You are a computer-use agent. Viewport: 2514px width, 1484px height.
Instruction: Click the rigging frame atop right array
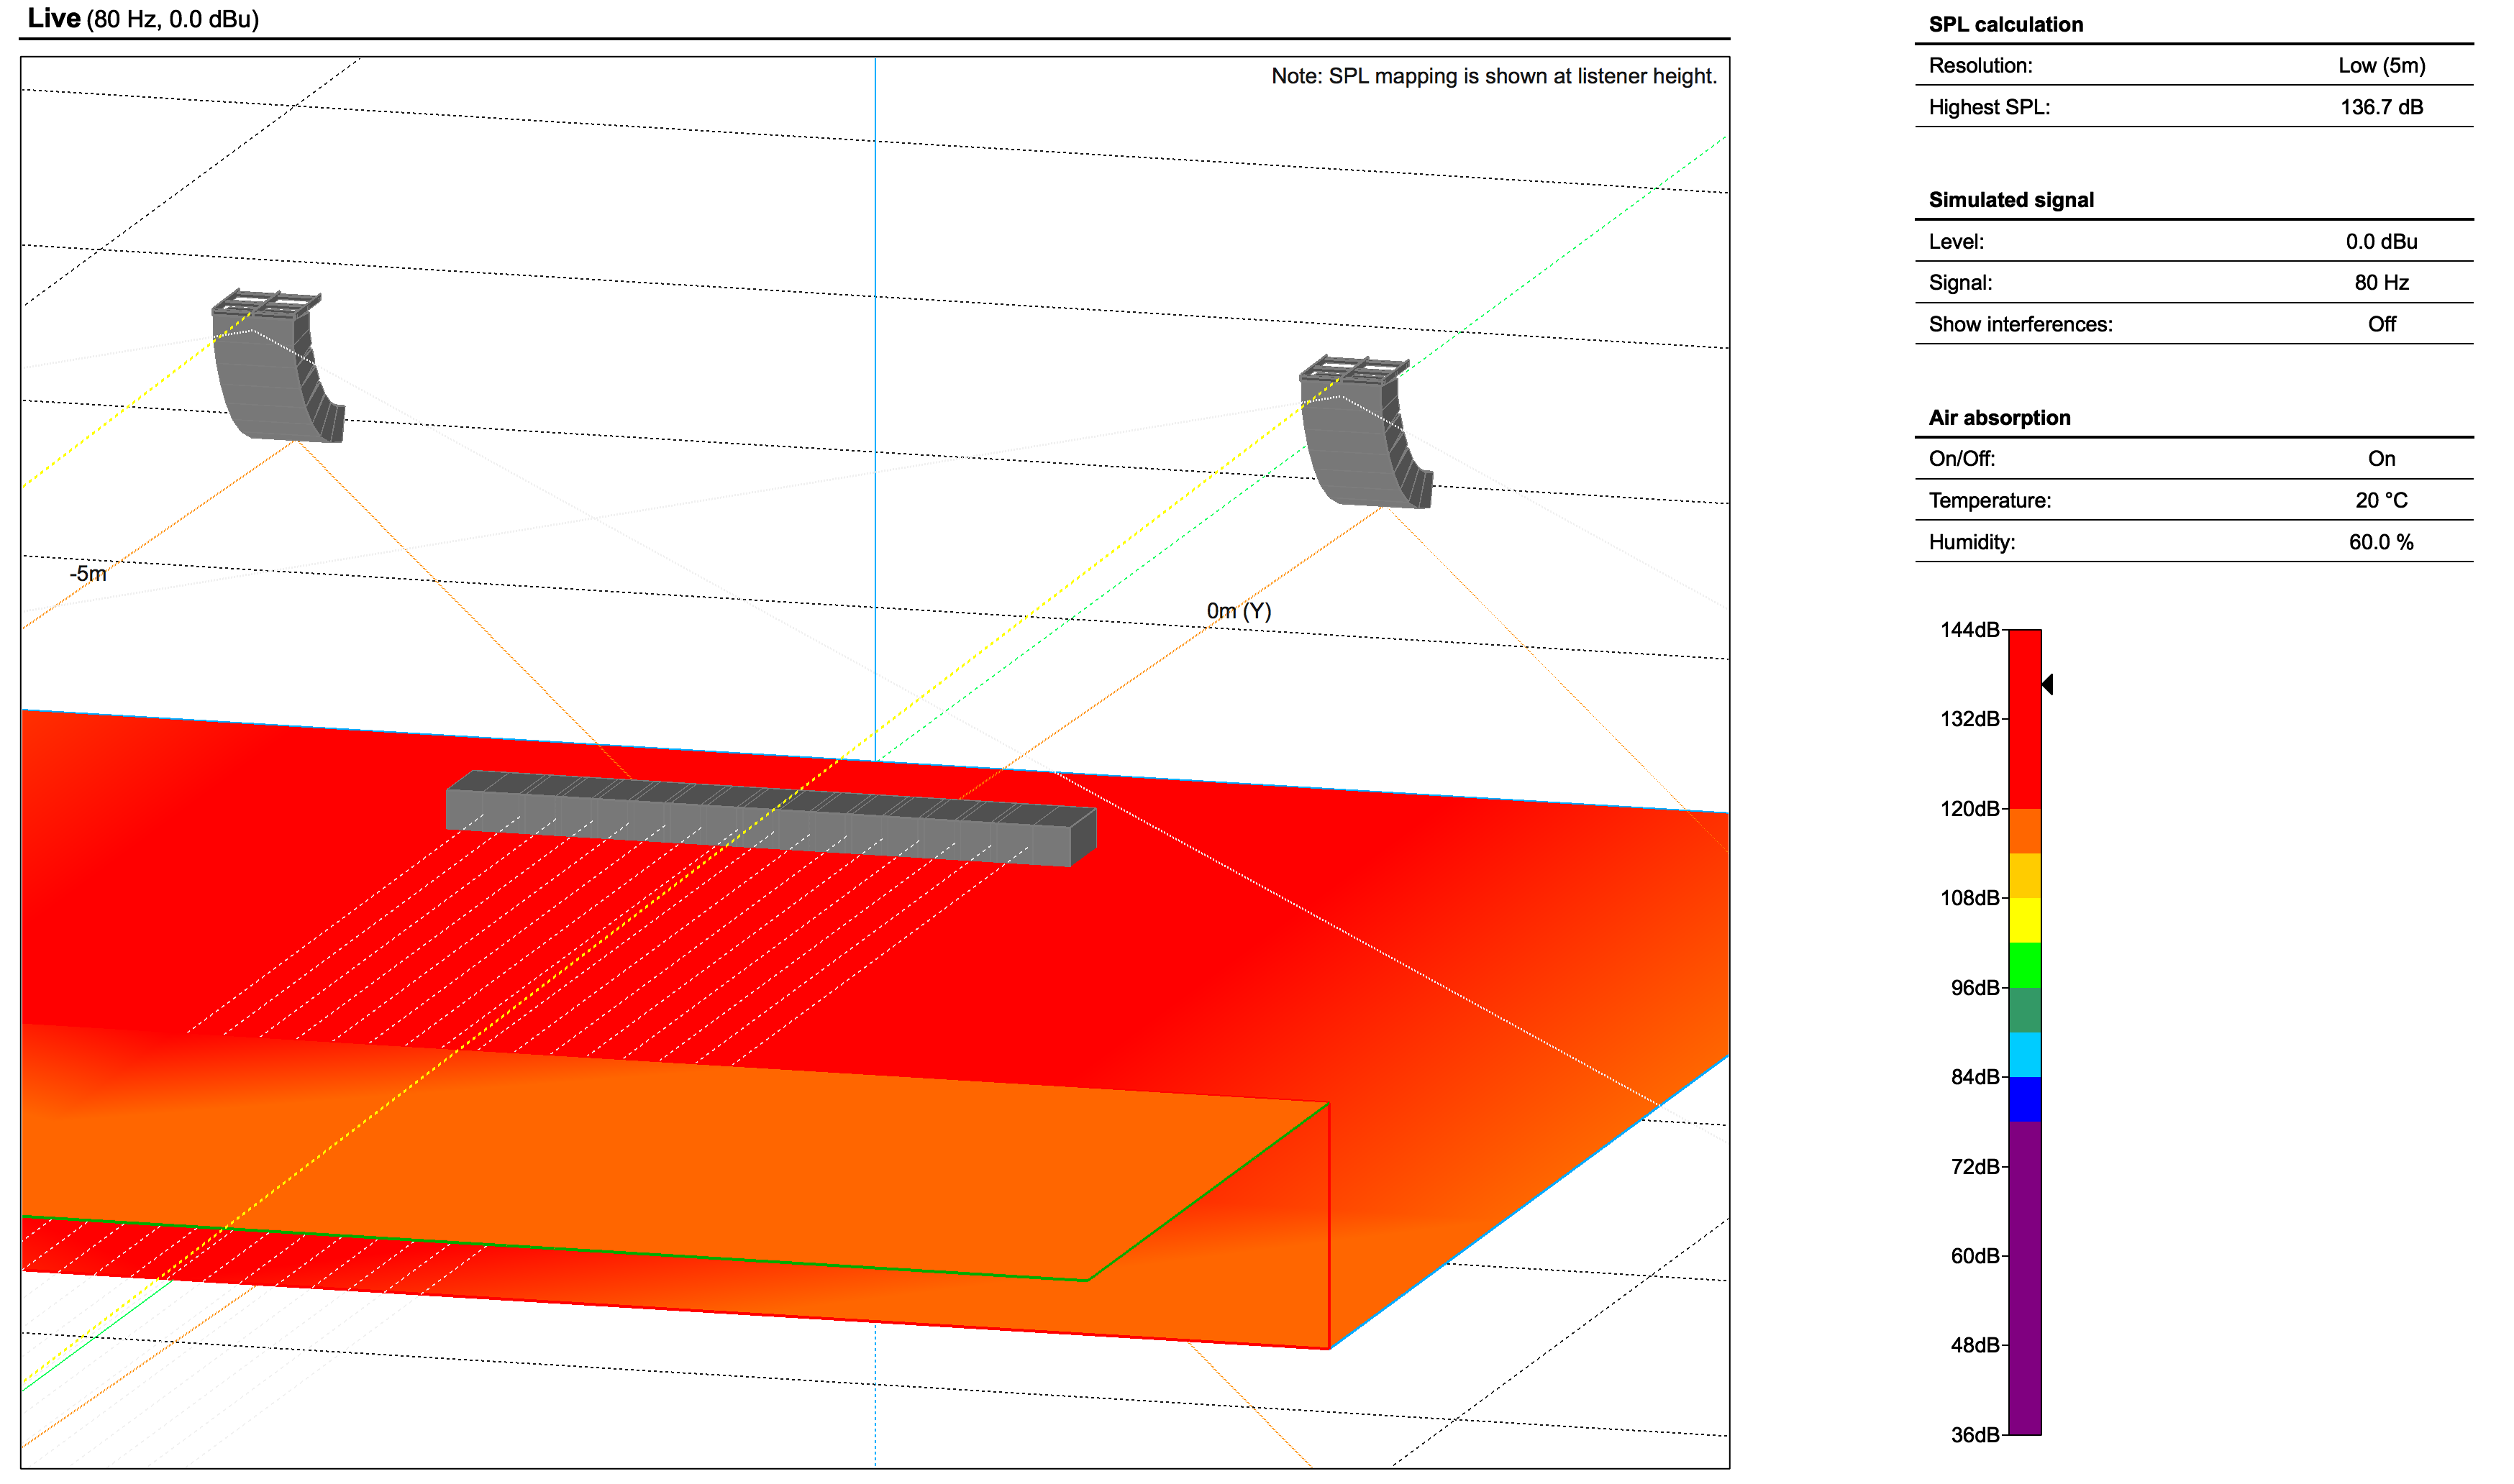pyautogui.click(x=1354, y=368)
